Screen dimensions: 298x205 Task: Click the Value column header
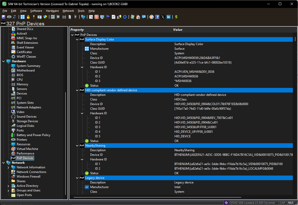pyautogui.click(x=178, y=30)
